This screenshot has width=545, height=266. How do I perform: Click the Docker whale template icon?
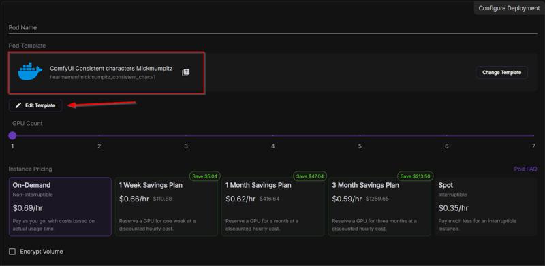click(30, 72)
